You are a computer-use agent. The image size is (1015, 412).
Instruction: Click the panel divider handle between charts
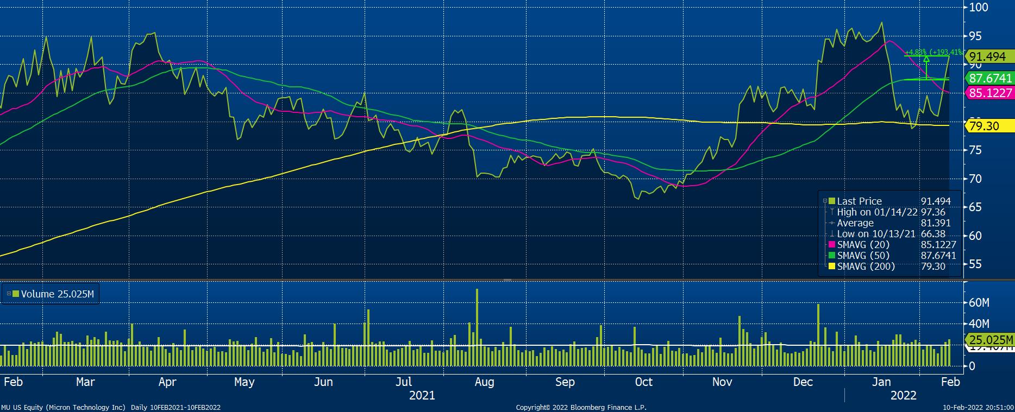[x=507, y=280]
